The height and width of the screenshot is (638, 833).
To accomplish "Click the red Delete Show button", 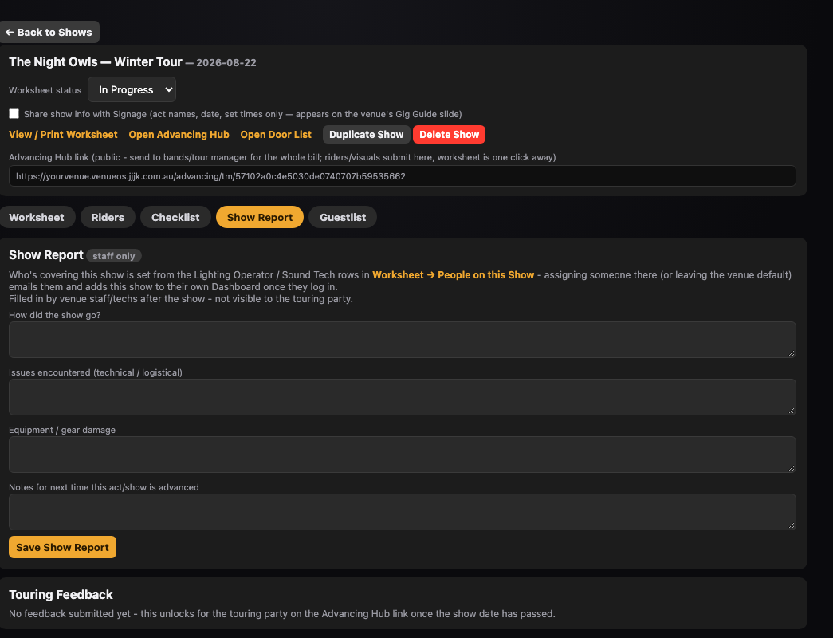I will coord(450,135).
